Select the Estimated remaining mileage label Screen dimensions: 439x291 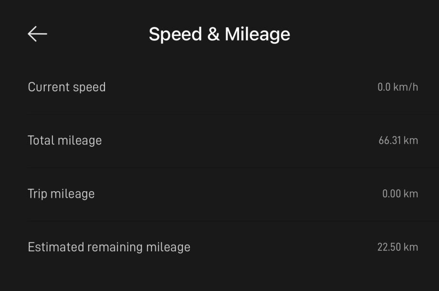click(x=109, y=247)
